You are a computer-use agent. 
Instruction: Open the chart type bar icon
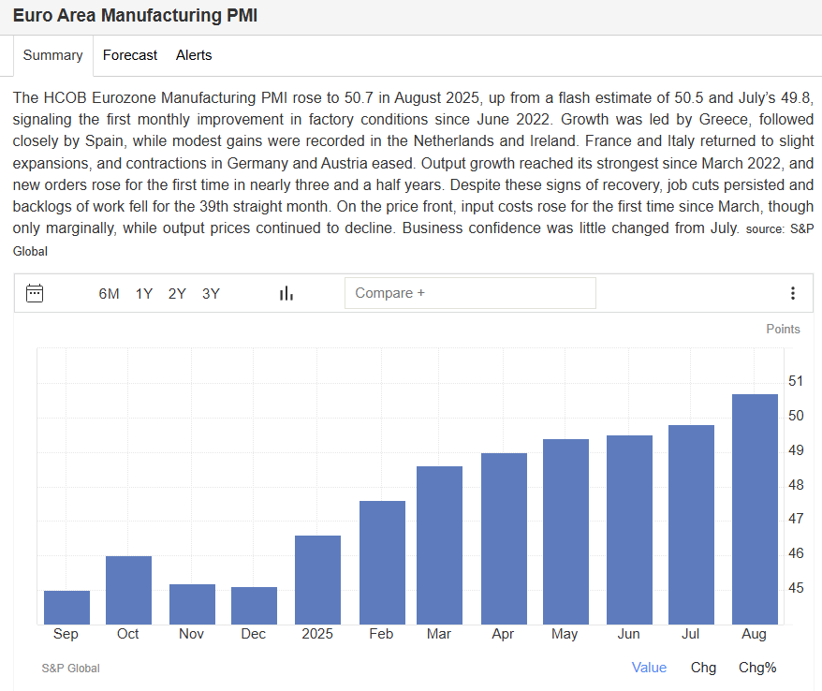point(286,293)
